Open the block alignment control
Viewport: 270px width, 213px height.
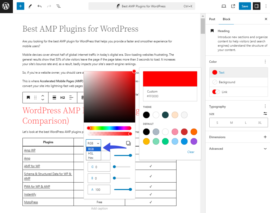pyautogui.click(x=54, y=98)
